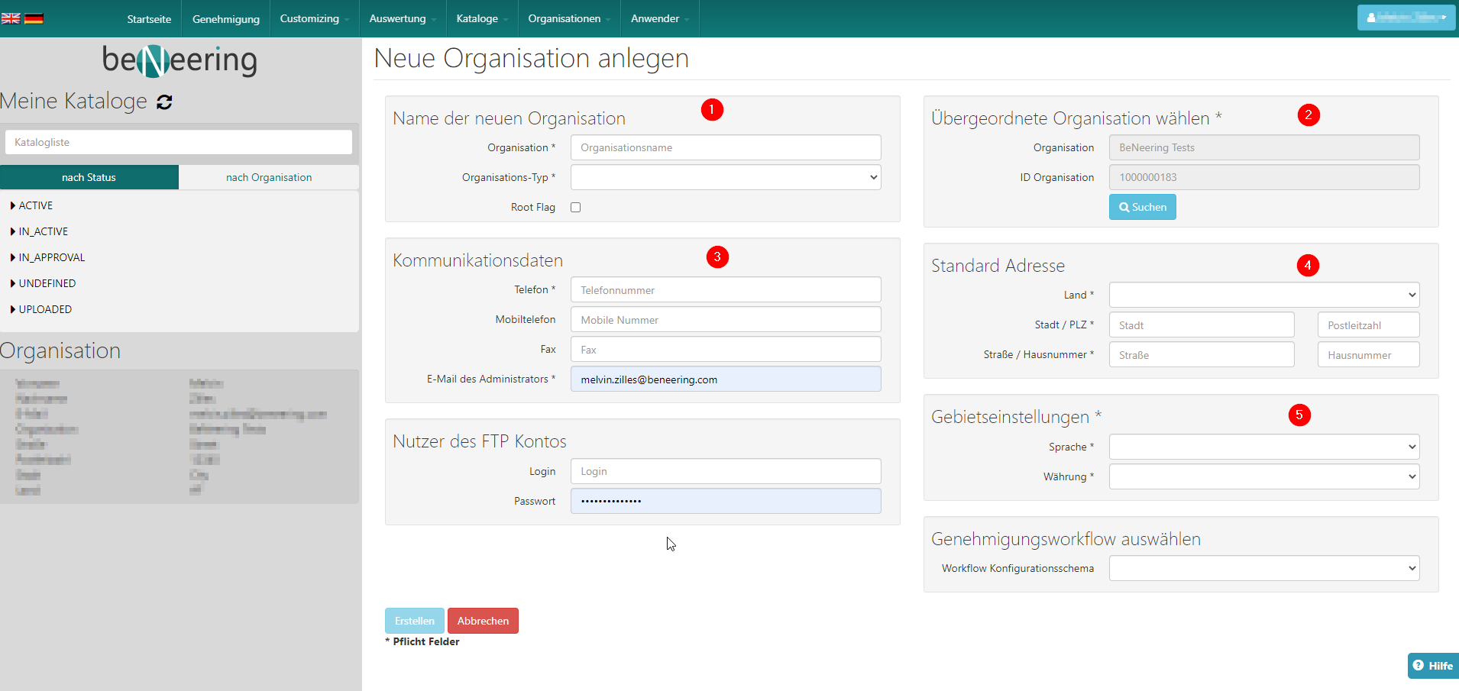Click the Organisationsname input field
Image resolution: width=1459 pixels, height=691 pixels.
click(725, 147)
